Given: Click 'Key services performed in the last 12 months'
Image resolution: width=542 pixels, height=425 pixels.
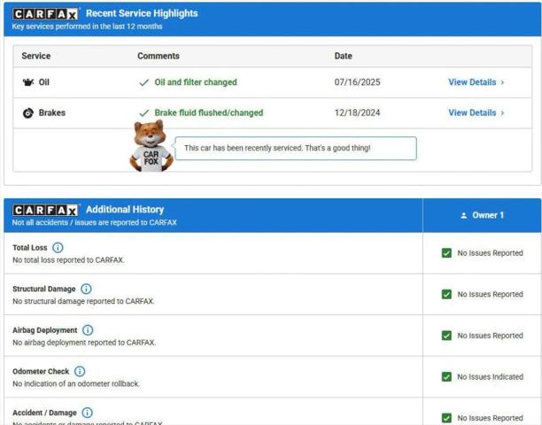Looking at the screenshot, I should (x=87, y=27).
